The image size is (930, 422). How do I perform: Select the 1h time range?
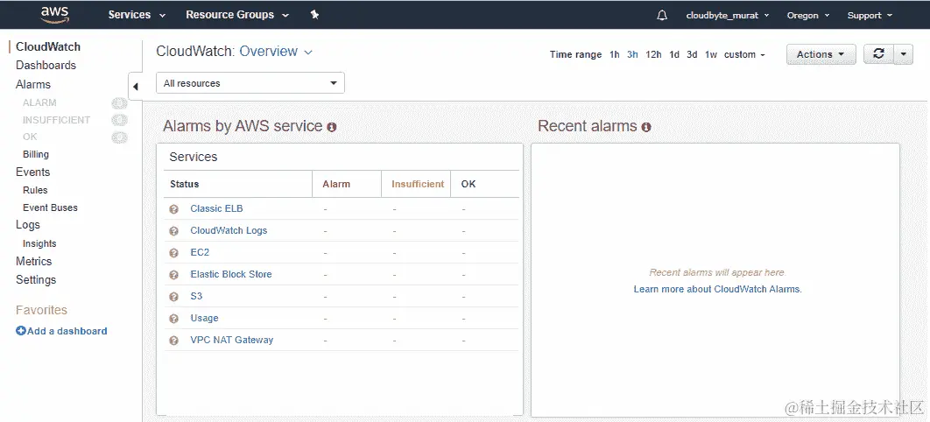point(615,54)
